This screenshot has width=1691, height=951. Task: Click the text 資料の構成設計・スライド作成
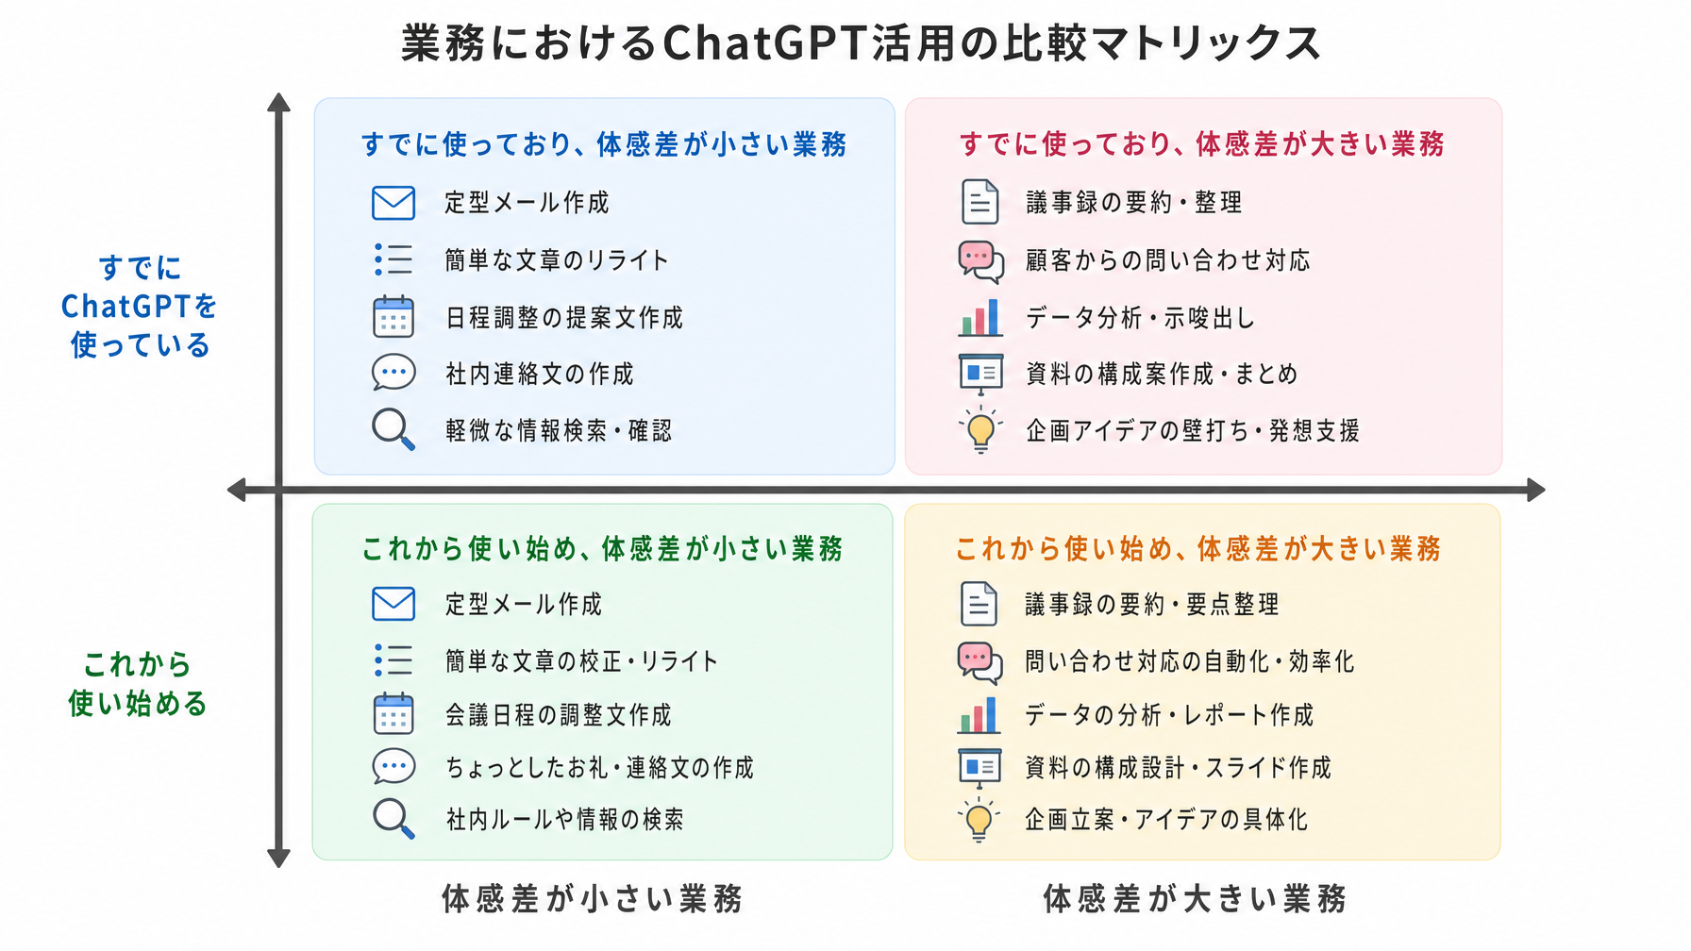click(1179, 768)
